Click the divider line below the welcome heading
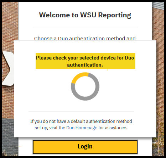 (x=85, y=28)
